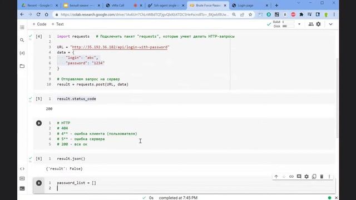Copy link to the selected cell
This screenshot has height=200, width=356.
click(291, 177)
